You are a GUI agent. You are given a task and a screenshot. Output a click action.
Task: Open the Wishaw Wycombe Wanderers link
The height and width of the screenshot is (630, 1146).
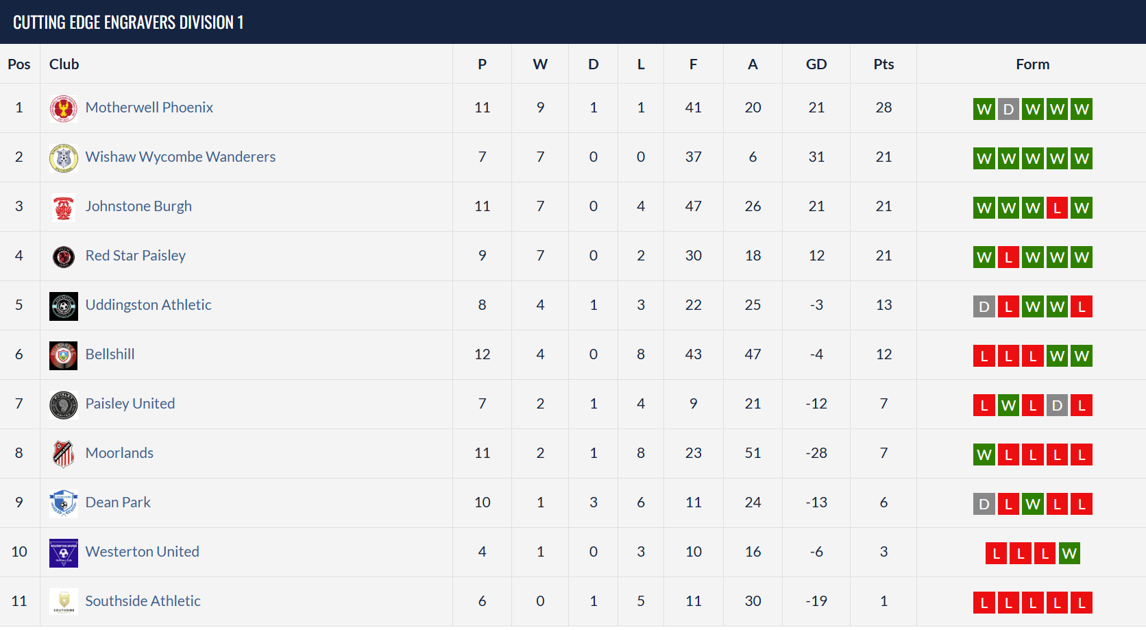(180, 157)
